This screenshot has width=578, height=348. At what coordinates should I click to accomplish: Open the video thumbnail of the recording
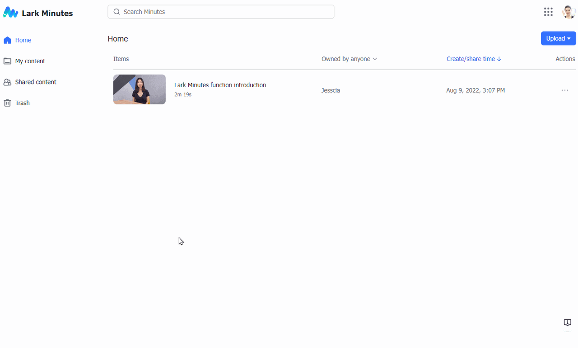[140, 89]
